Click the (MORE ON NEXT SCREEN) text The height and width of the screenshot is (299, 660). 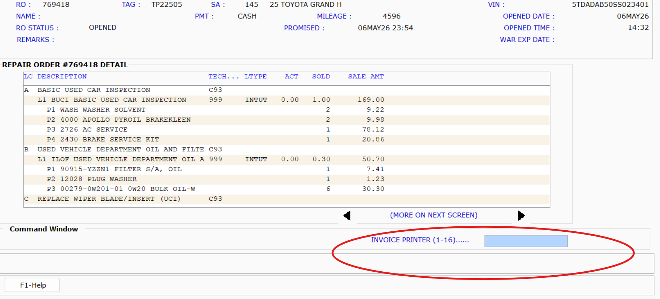pyautogui.click(x=434, y=215)
